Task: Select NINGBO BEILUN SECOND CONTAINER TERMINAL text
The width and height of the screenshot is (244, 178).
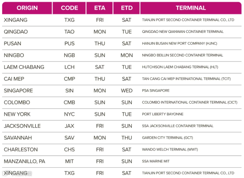Action: pos(182,55)
